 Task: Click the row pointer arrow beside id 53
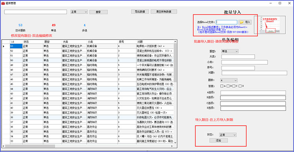click(x=4, y=46)
